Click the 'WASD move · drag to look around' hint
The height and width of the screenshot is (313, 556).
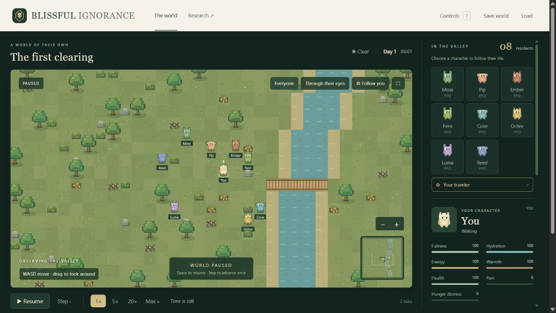59,274
